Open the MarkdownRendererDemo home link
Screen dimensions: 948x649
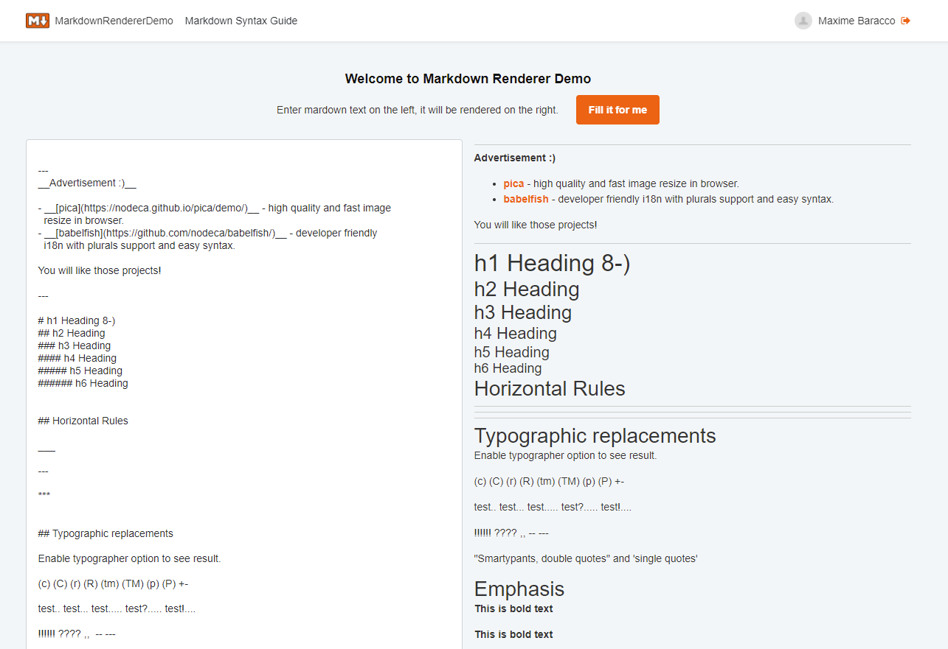pyautogui.click(x=114, y=21)
